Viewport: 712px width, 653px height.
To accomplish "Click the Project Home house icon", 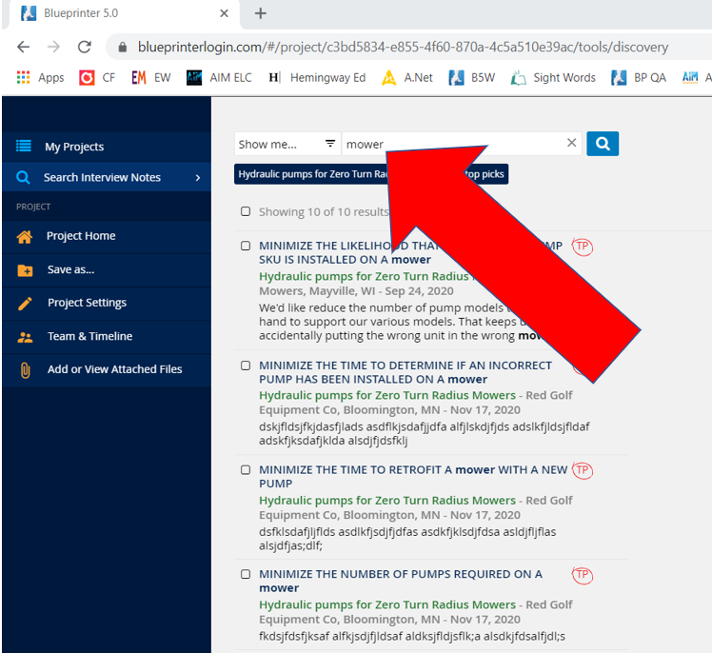I will pos(25,237).
